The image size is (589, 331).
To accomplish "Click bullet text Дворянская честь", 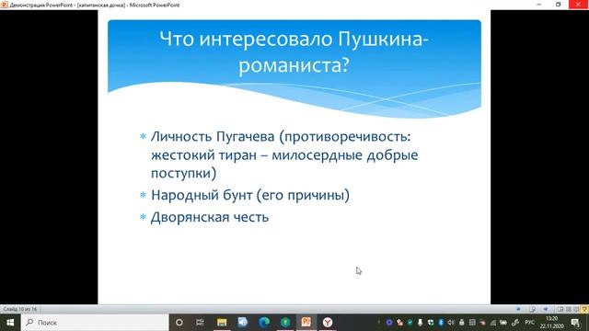I will click(x=210, y=217).
